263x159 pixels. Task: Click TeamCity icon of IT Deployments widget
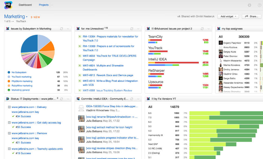tap(8, 99)
